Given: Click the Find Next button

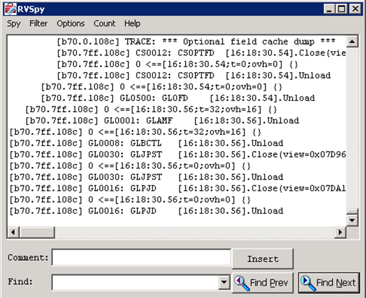Looking at the screenshot, I should [x=329, y=283].
